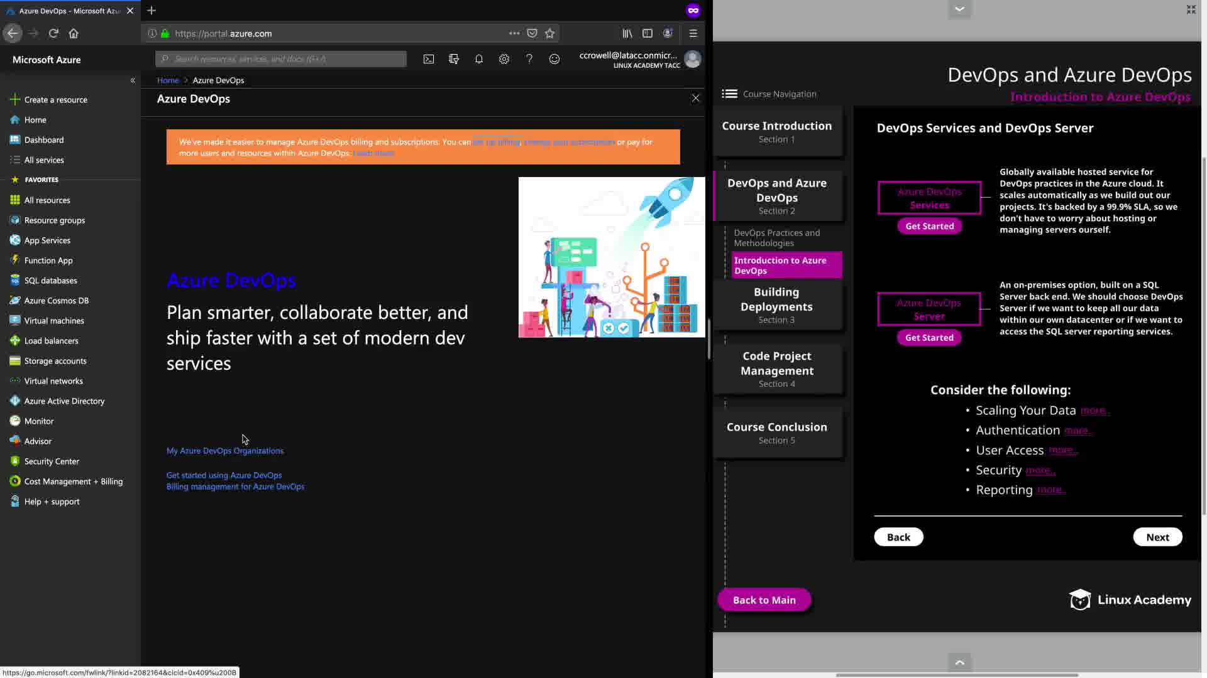
Task: Open directory and subscription filter icon
Action: [454, 59]
